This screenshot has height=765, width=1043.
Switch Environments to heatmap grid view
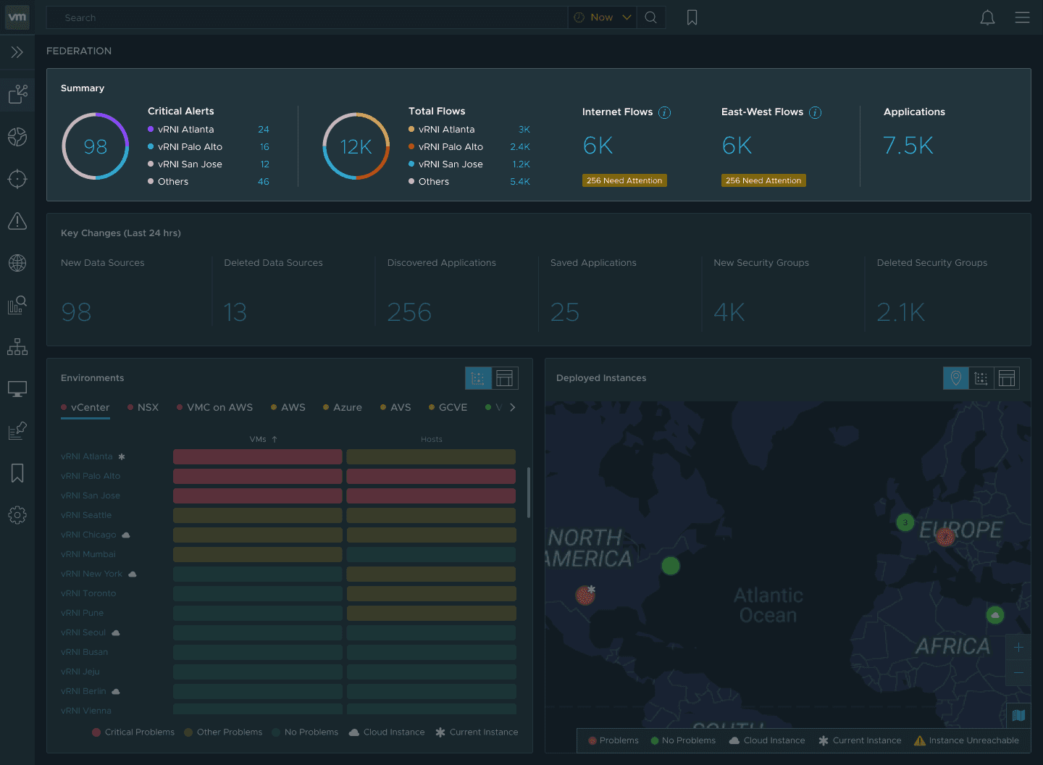[478, 378]
